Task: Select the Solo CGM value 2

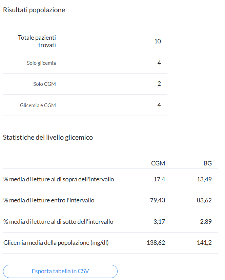Action: point(159,84)
